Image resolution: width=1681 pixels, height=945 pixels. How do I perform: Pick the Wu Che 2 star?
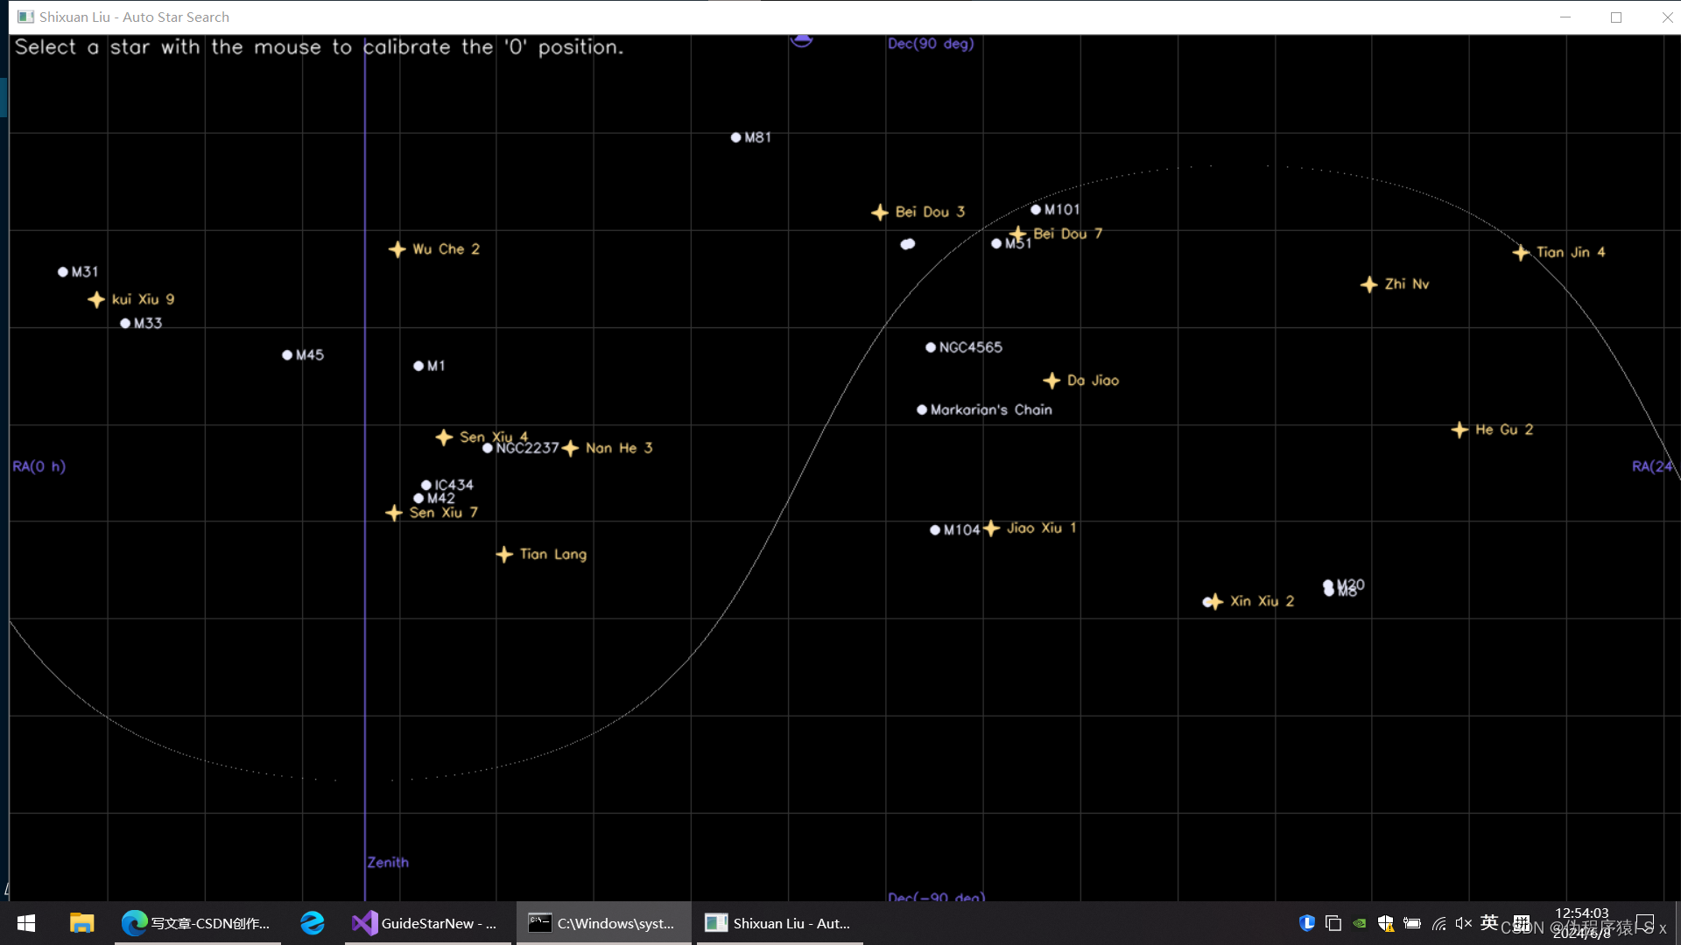(x=397, y=250)
